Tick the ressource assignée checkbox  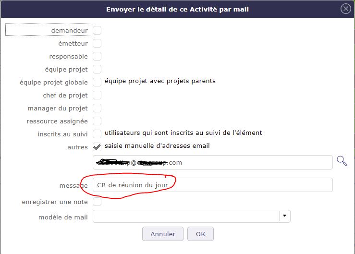click(x=97, y=121)
